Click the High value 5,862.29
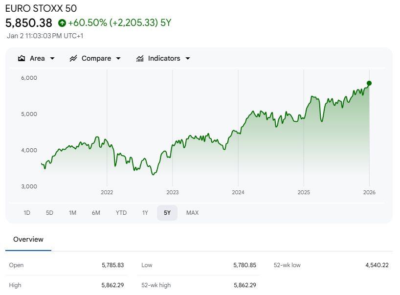 tap(112, 285)
